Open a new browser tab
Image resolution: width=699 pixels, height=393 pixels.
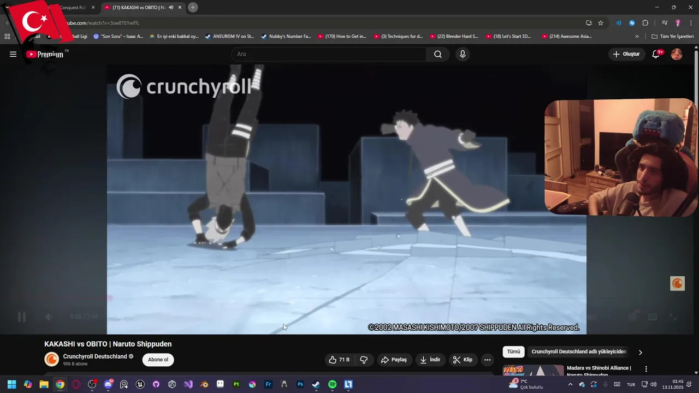tap(193, 7)
